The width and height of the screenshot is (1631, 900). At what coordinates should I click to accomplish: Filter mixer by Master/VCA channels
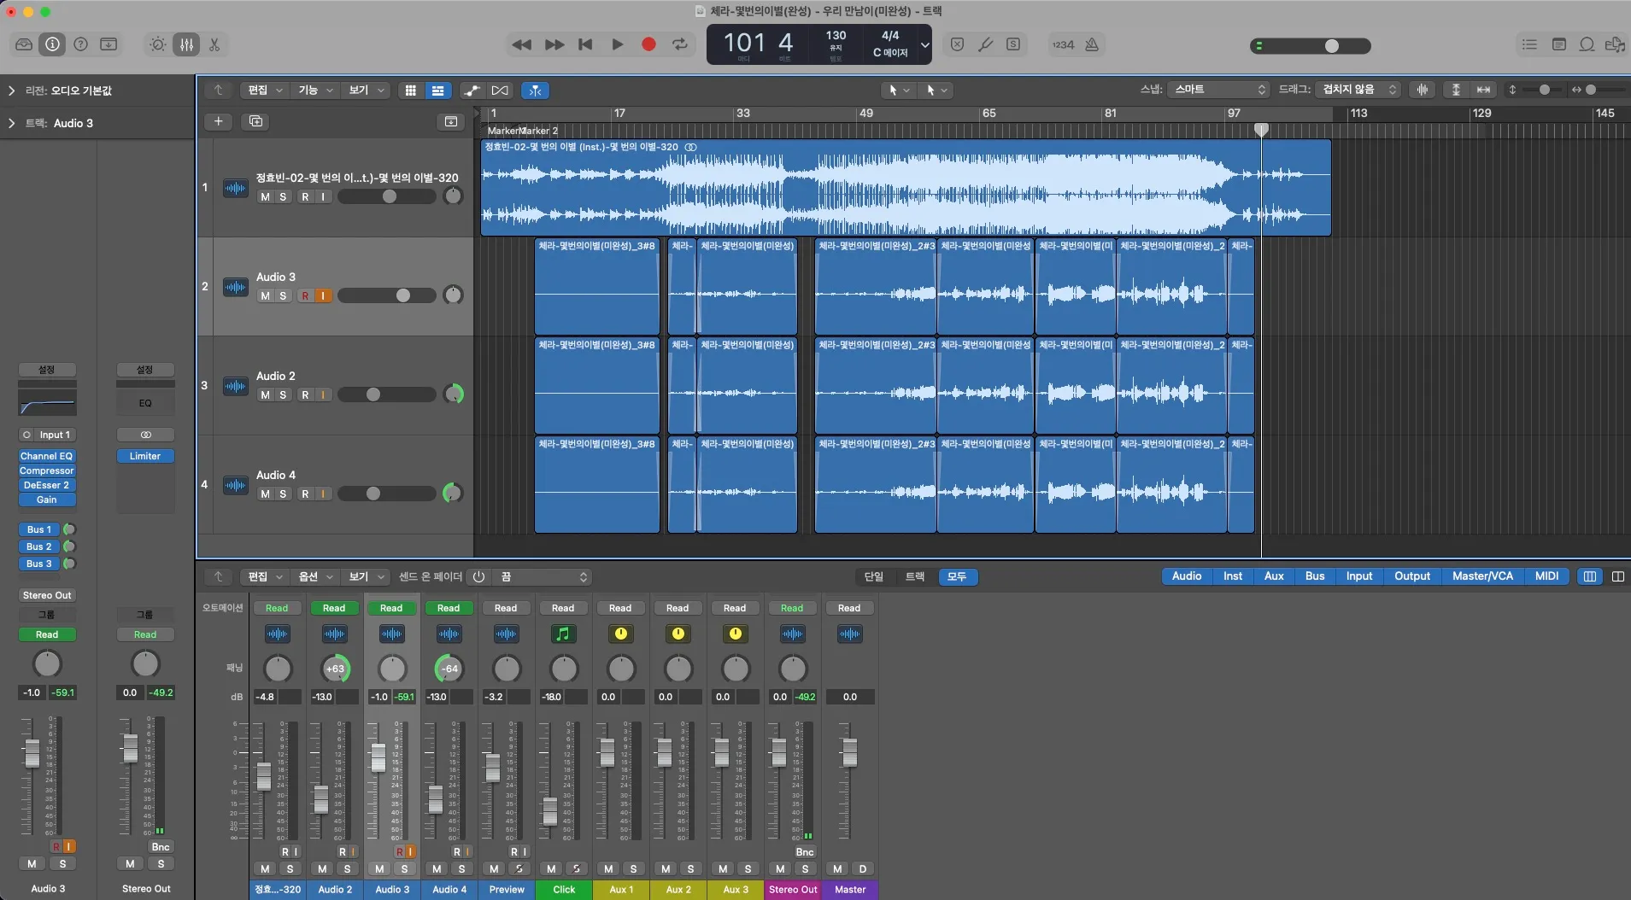[x=1482, y=576]
